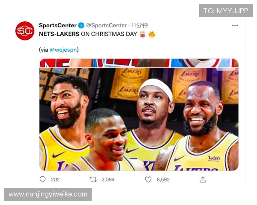Image resolution: width=257 pixels, height=205 pixels.
Task: Click the TG: MYYJJPP watermark label
Action: 225,11
